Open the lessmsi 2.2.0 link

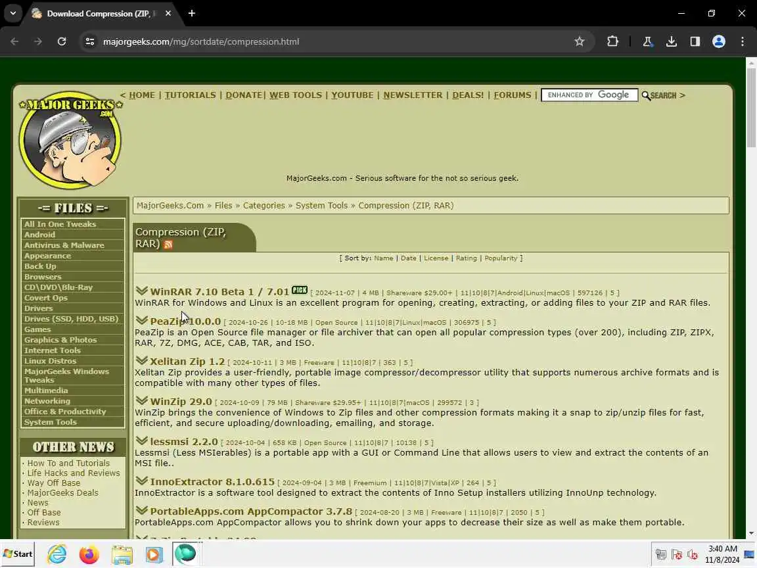184,442
